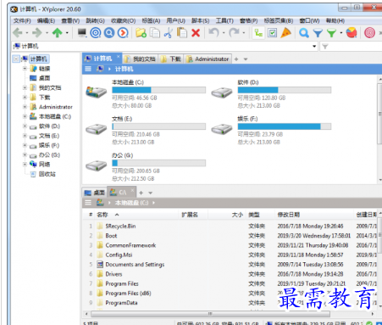Expand the 本地磁盘 (C:) node in the tree
The image size is (382, 325).
tap(25, 116)
